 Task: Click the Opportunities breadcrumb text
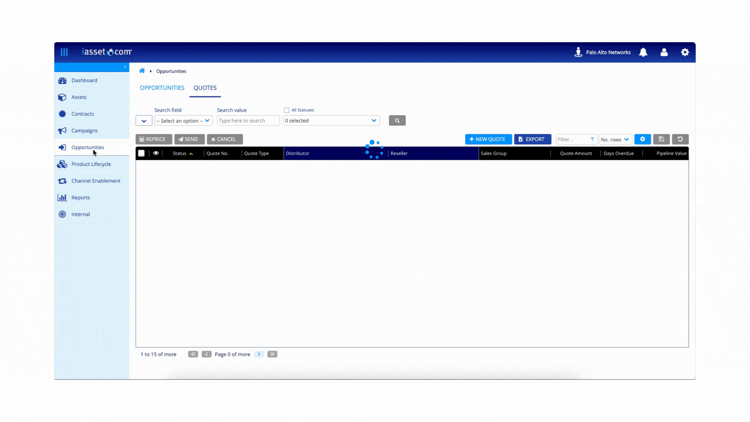pos(171,71)
